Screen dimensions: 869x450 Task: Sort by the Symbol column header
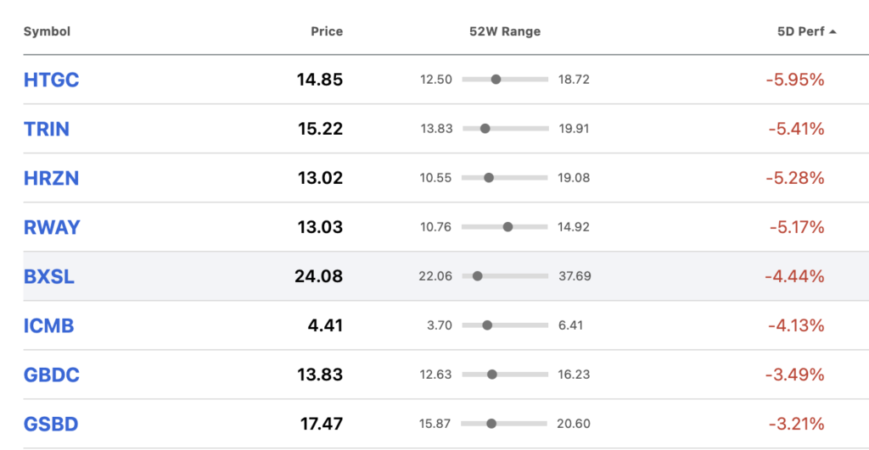click(48, 31)
